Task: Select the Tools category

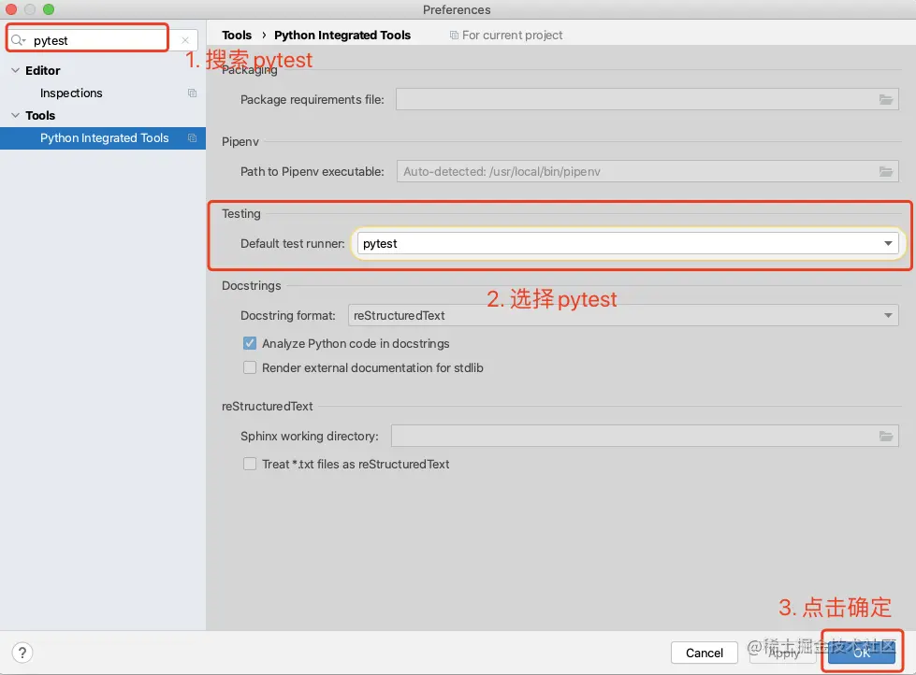Action: pos(40,115)
